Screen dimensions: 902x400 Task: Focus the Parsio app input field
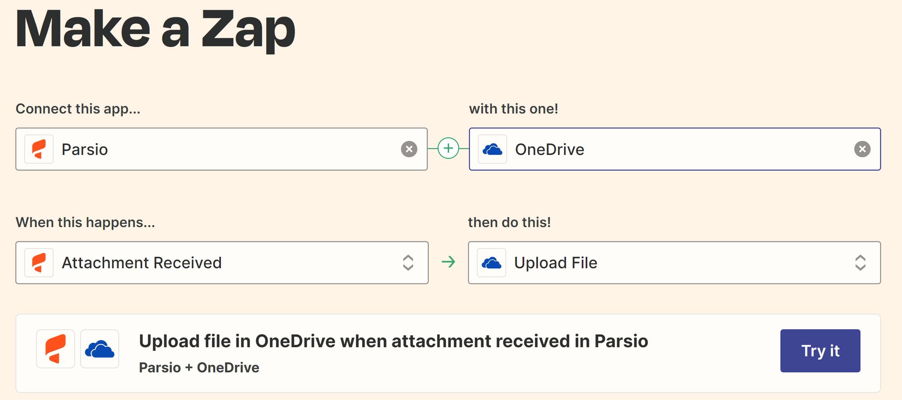click(x=225, y=149)
